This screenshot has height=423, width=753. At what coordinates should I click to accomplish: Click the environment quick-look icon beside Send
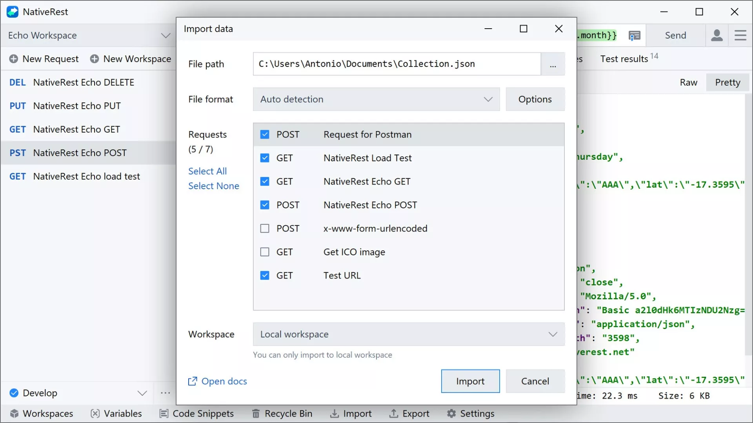click(x=634, y=36)
